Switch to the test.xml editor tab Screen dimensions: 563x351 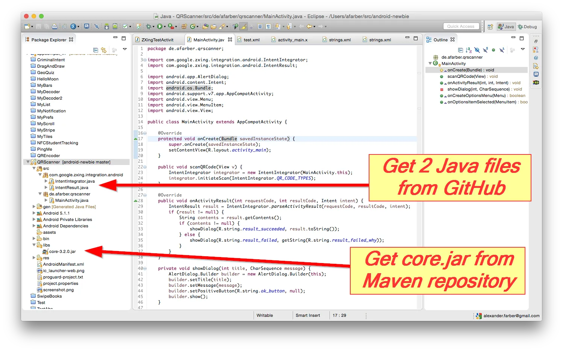click(248, 40)
